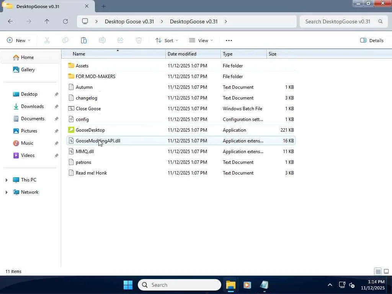The width and height of the screenshot is (392, 294).
Task: Open the Sort dropdown menu
Action: (167, 40)
